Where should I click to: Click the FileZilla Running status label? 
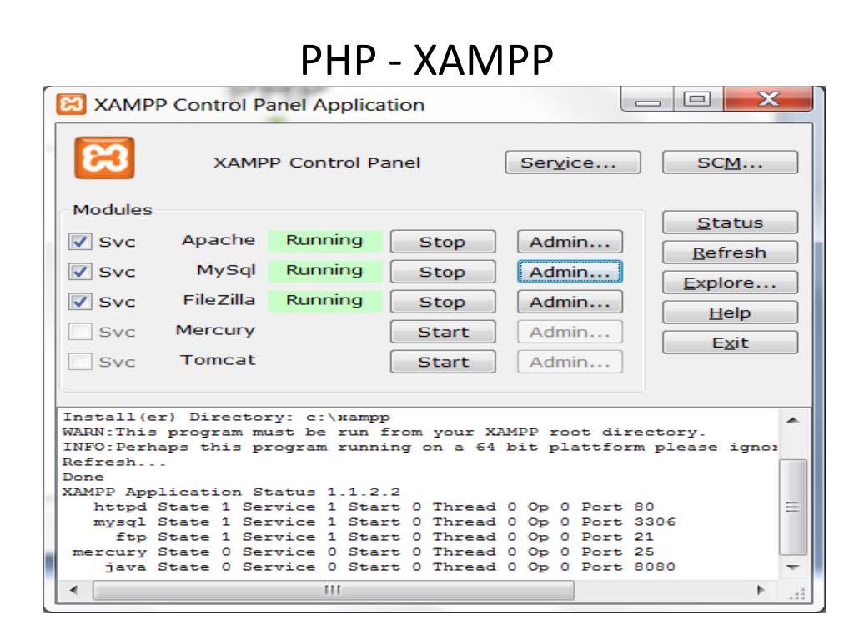[324, 300]
